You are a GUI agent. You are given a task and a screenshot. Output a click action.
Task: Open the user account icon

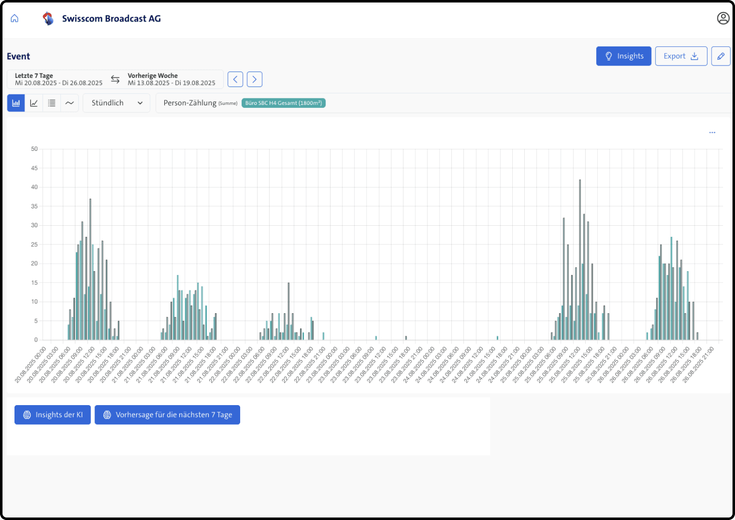[x=723, y=18]
